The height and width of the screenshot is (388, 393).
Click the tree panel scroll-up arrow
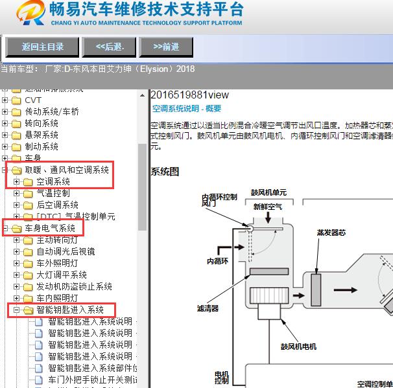143,95
